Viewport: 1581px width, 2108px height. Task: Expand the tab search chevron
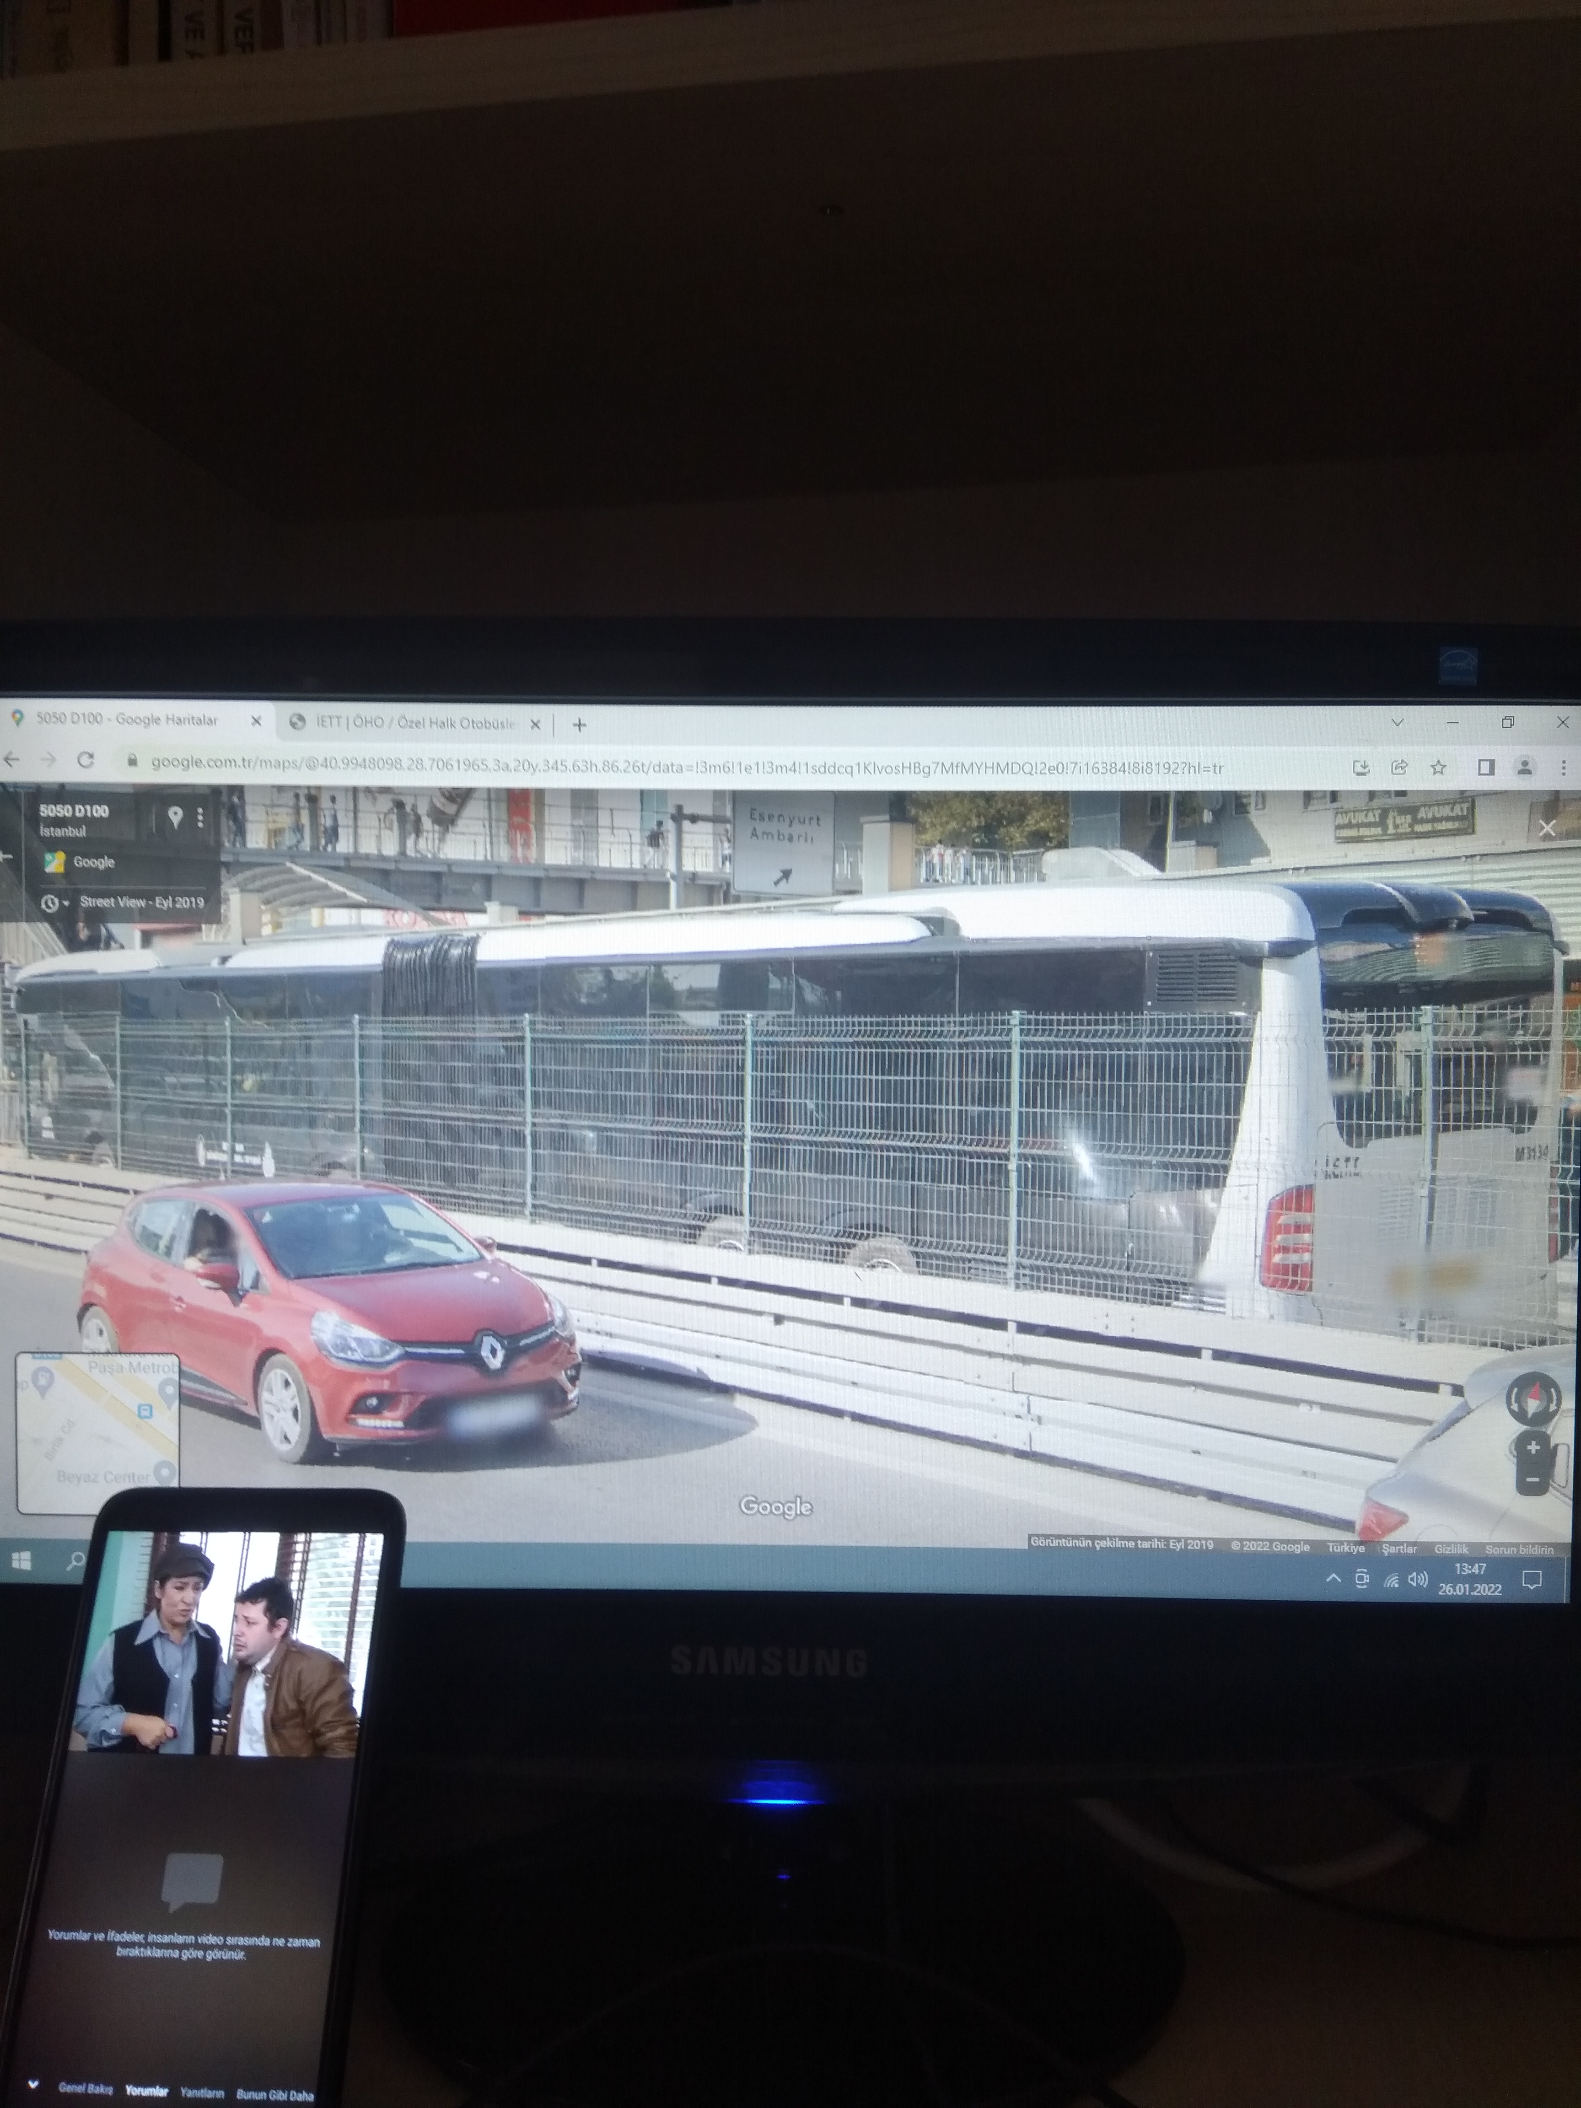[x=1397, y=722]
